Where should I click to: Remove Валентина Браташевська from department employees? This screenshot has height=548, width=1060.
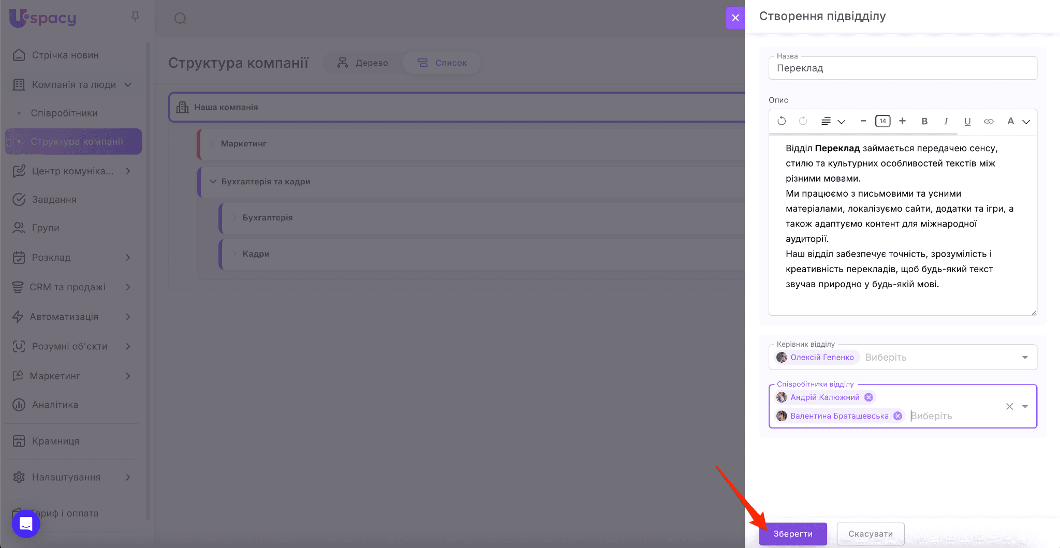pos(898,416)
